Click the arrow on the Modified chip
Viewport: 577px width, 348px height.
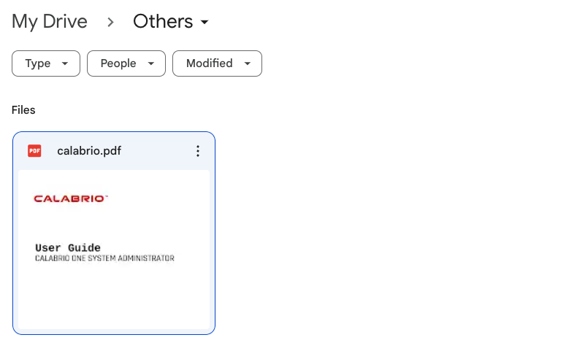[x=248, y=63]
